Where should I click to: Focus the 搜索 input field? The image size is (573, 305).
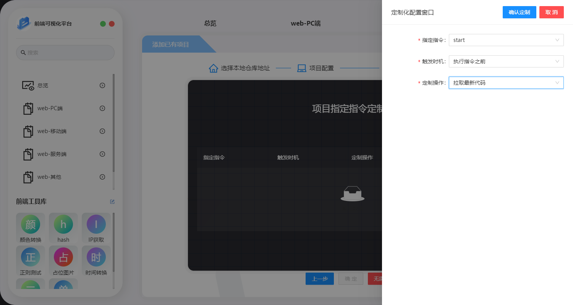(65, 53)
